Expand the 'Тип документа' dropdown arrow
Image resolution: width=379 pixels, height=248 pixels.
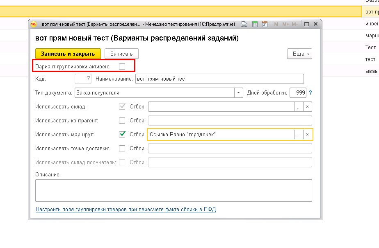click(238, 92)
